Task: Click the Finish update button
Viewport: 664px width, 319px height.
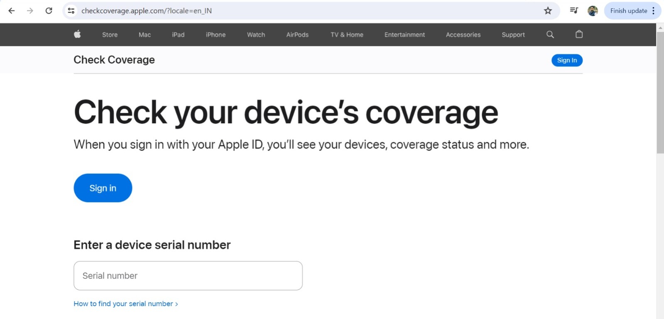Action: tap(628, 11)
